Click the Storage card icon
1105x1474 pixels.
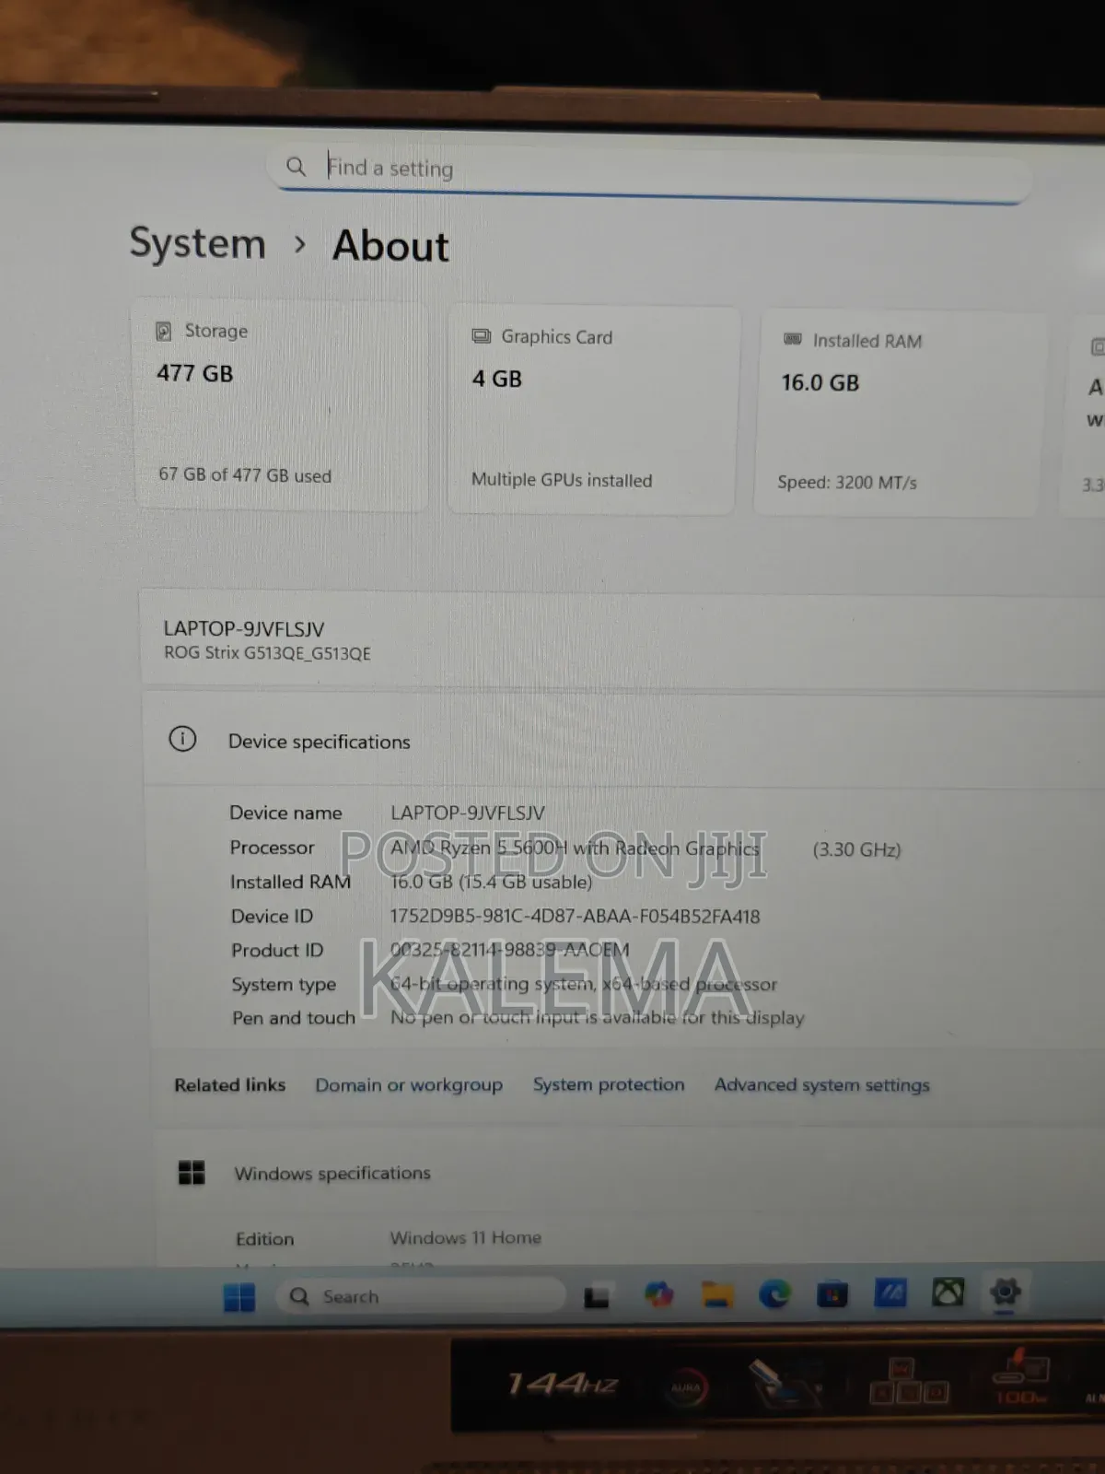point(164,331)
